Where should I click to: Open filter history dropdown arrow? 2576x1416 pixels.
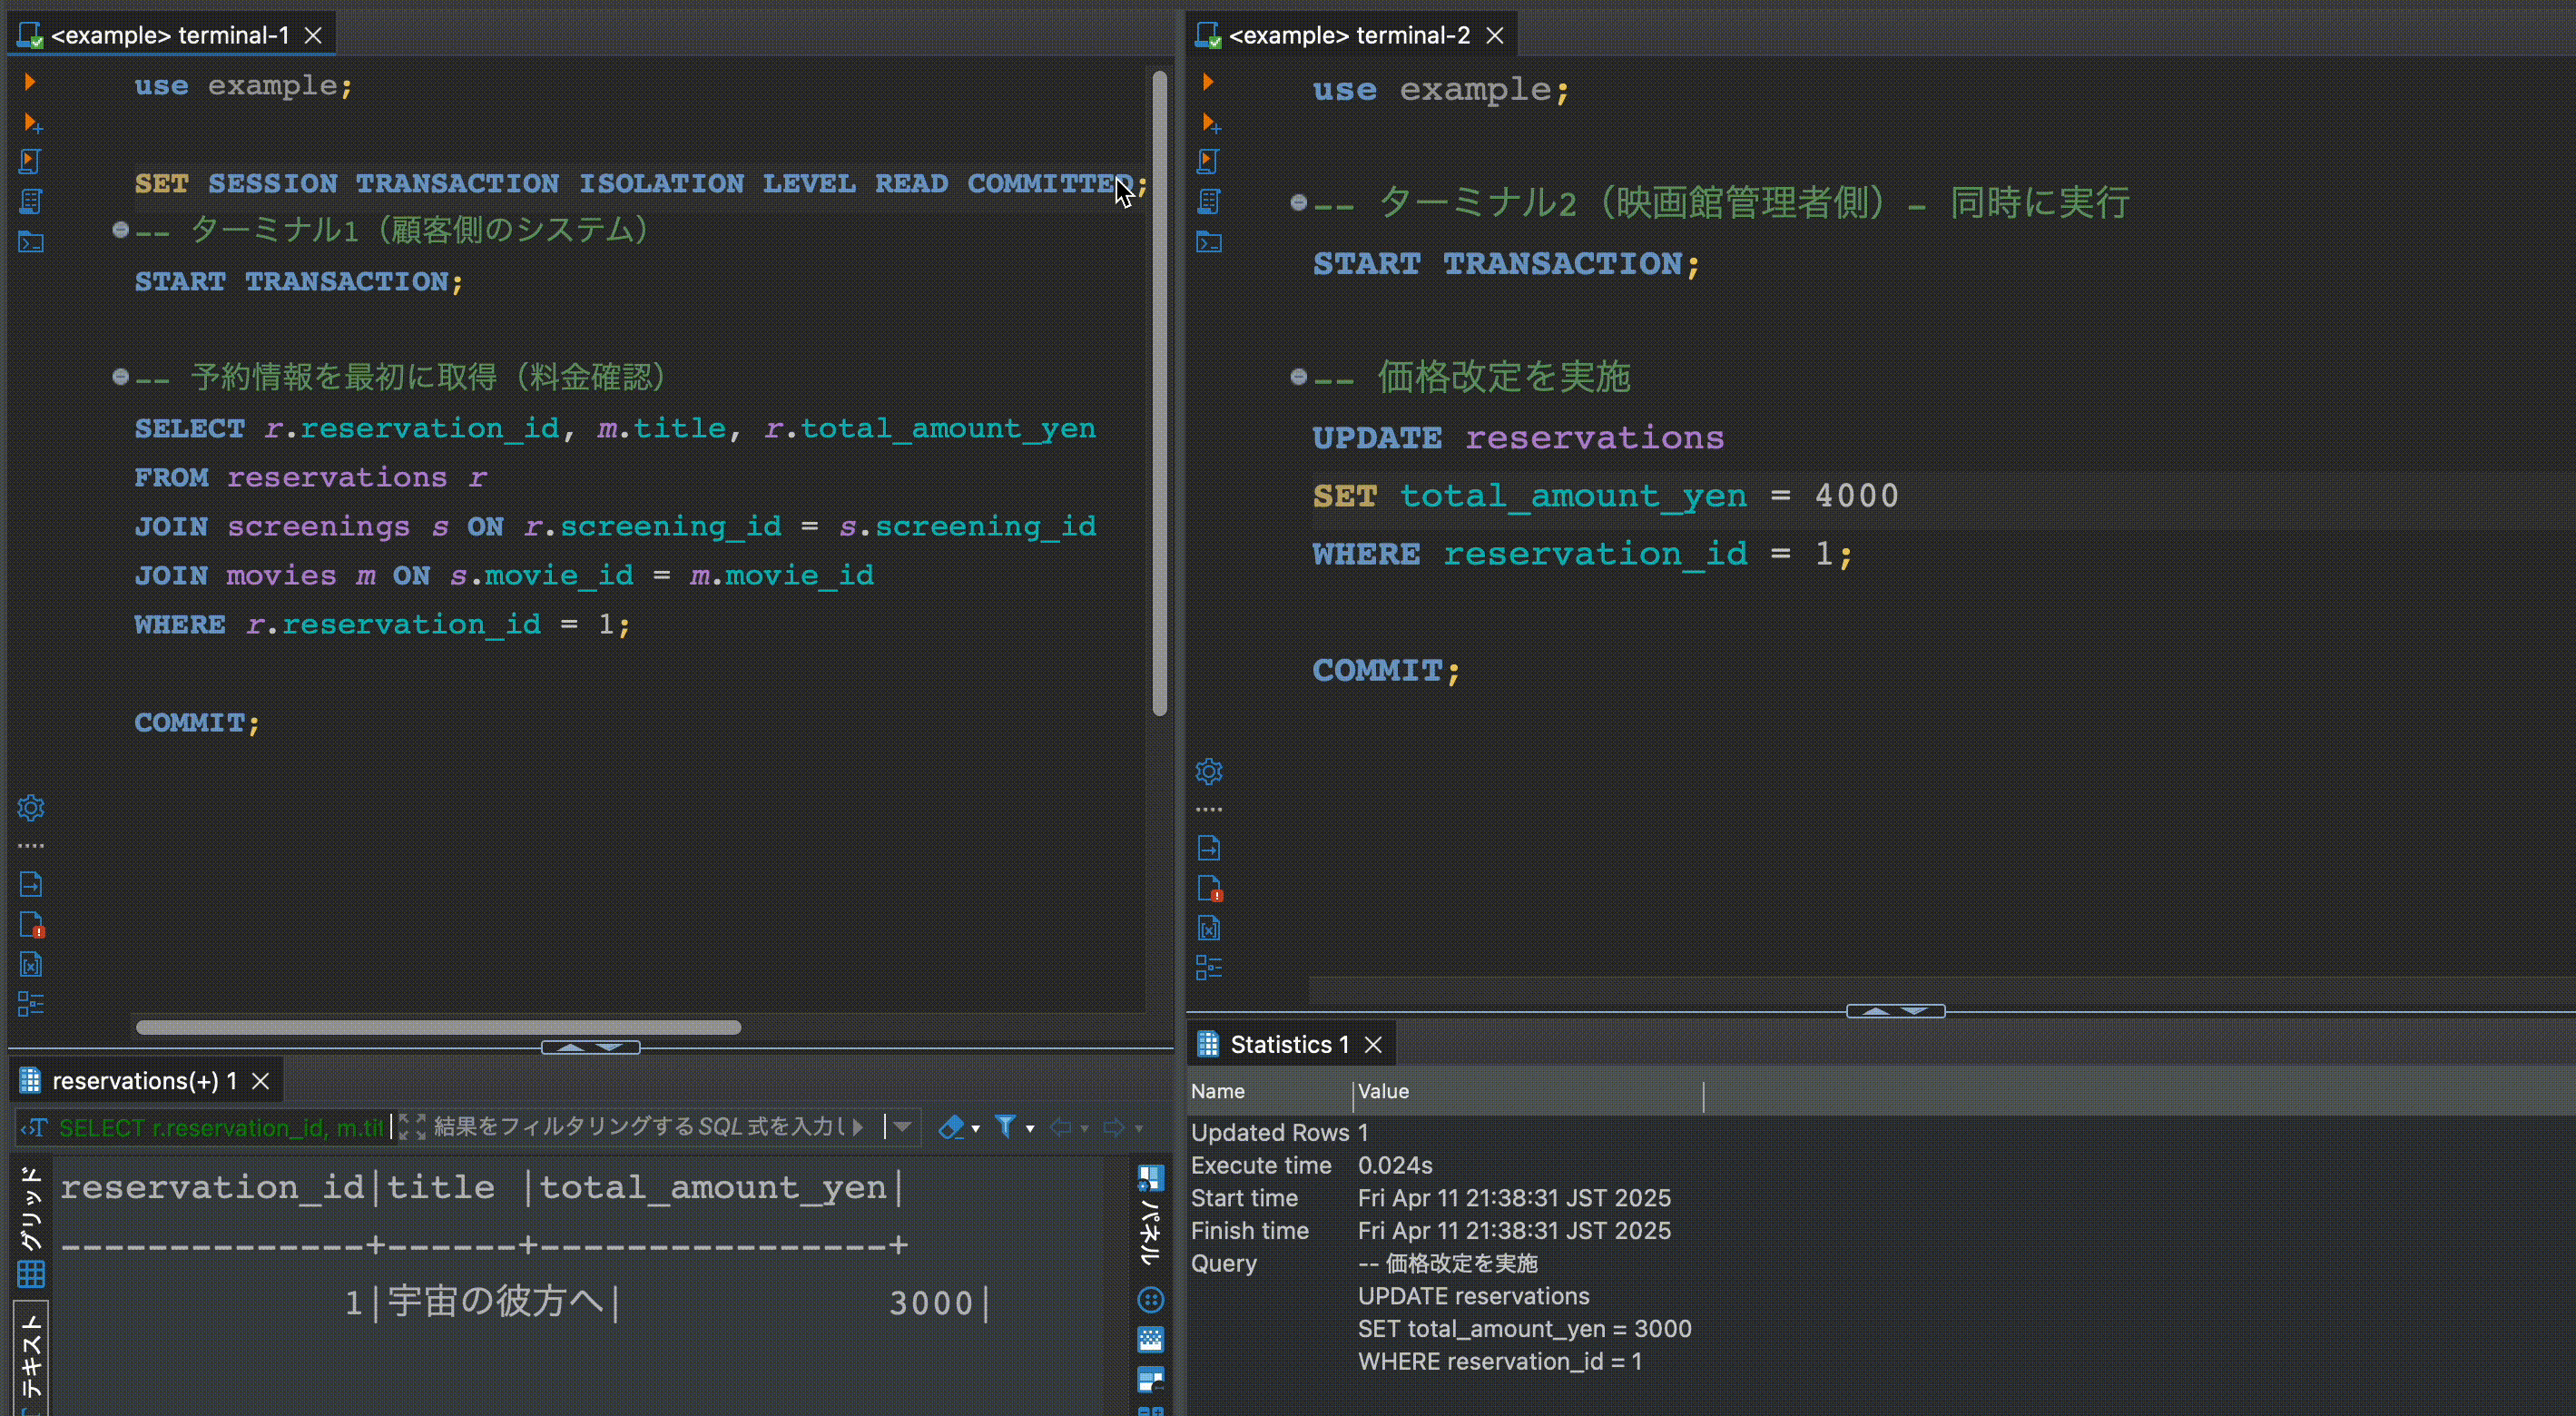902,1128
